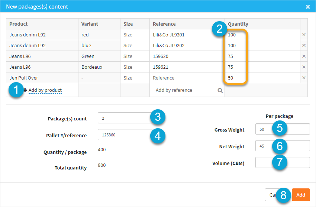Screen dimensions: 316x207
Task: Focus the Add by reference search field
Action: (184, 90)
